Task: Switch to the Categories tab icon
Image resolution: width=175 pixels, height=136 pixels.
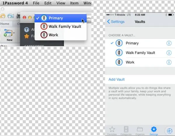Action: pyautogui.click(x=126, y=130)
